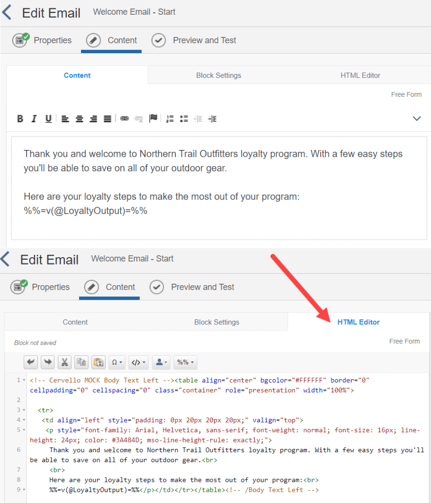
Task: Click the undo arrow in HTML editor toolbar
Action: tap(31, 362)
